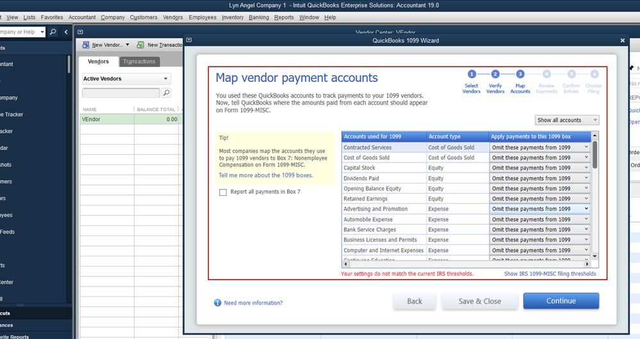640x339 pixels.
Task: Open the Reports menu
Action: (x=284, y=17)
